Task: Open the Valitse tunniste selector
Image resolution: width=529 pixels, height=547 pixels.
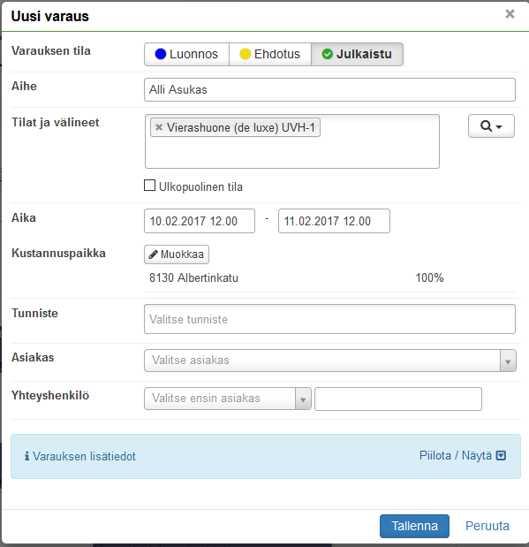Action: point(329,319)
